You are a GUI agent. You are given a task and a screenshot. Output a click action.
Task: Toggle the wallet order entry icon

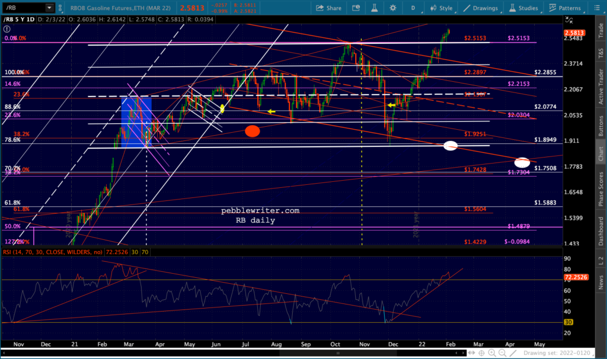(x=356, y=8)
